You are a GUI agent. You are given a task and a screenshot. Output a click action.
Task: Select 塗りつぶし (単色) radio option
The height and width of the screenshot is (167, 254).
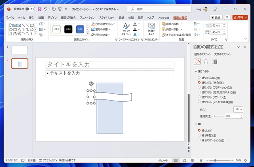(199, 82)
